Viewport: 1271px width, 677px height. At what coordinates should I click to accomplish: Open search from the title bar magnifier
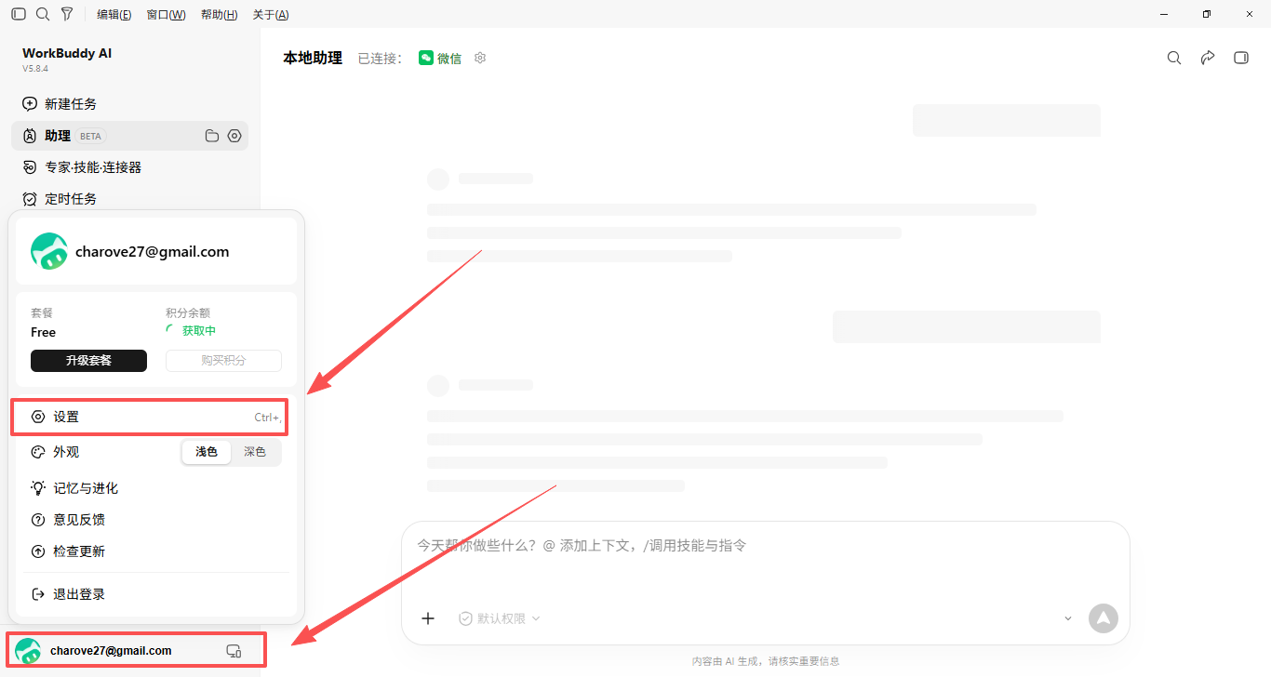[x=43, y=14]
